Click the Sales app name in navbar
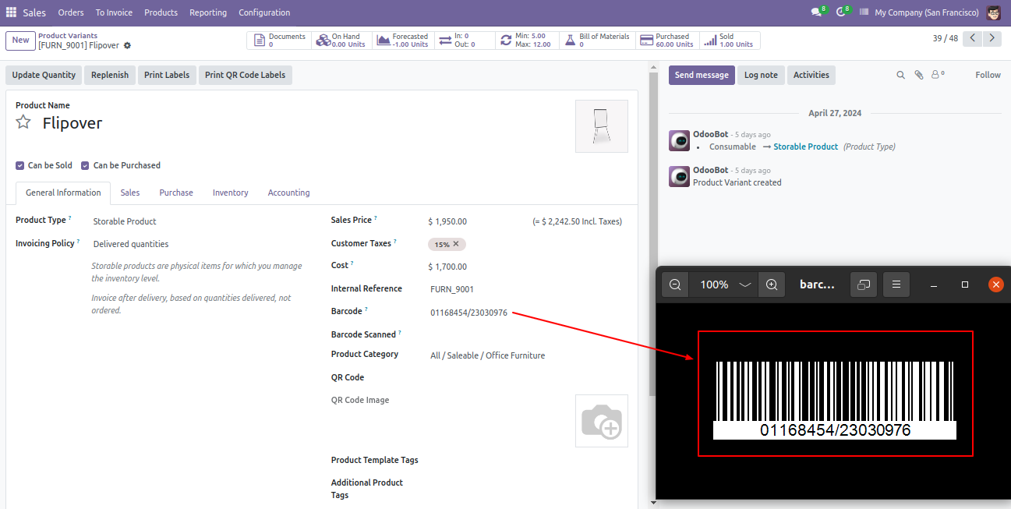1011x509 pixels. click(34, 12)
